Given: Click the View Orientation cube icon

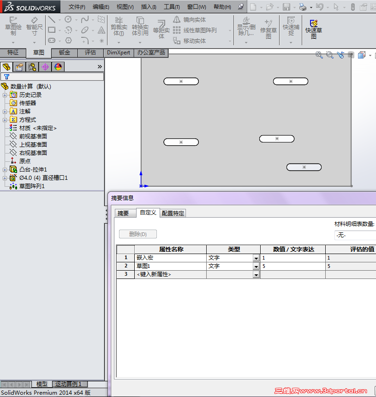Looking at the screenshot, I should (x=362, y=55).
